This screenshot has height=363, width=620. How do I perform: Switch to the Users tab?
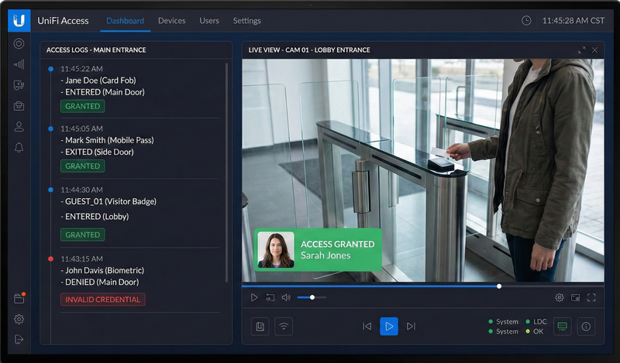[209, 21]
